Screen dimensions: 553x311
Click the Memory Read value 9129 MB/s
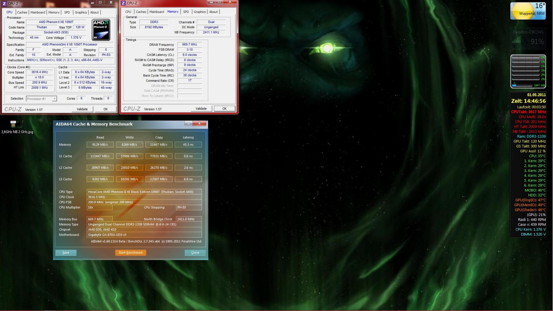click(100, 145)
